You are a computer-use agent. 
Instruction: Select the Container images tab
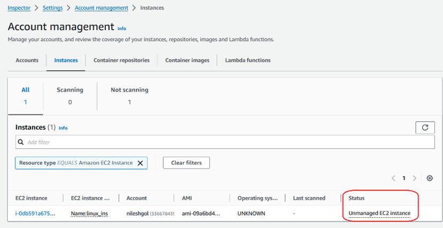[187, 60]
